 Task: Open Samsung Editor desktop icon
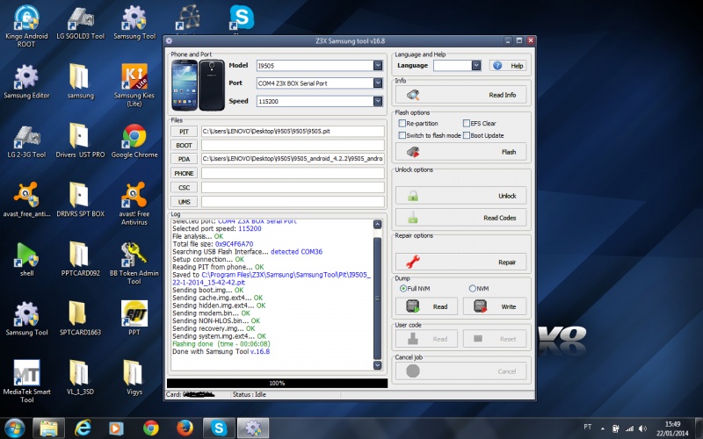click(x=26, y=82)
